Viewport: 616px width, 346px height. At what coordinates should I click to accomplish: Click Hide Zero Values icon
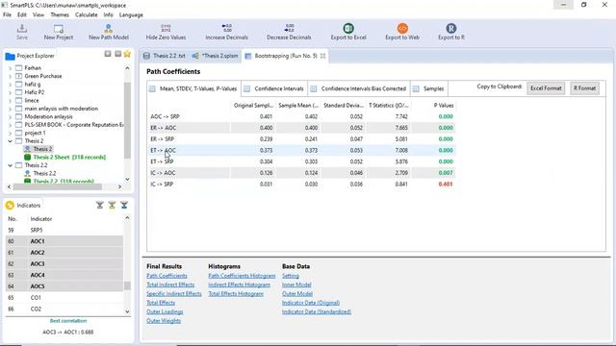point(166,32)
